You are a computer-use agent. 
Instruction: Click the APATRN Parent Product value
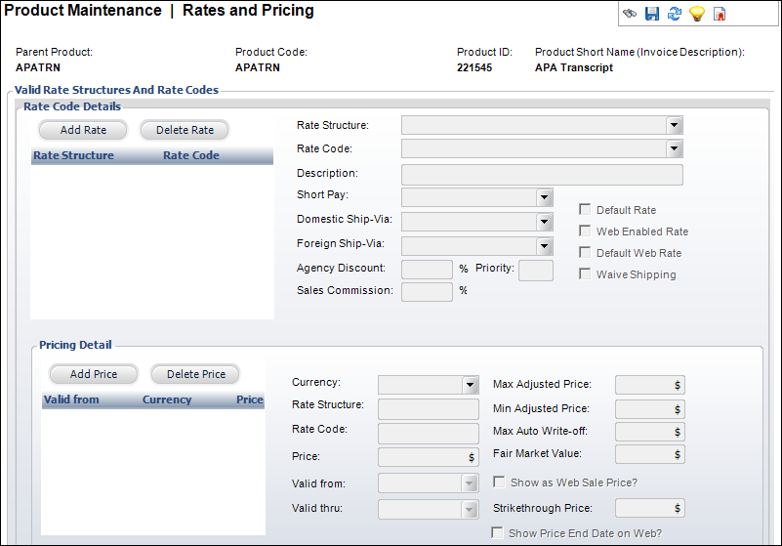pos(38,67)
